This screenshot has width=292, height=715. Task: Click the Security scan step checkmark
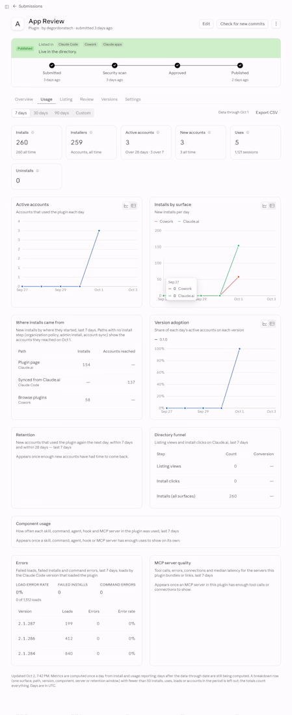click(114, 66)
